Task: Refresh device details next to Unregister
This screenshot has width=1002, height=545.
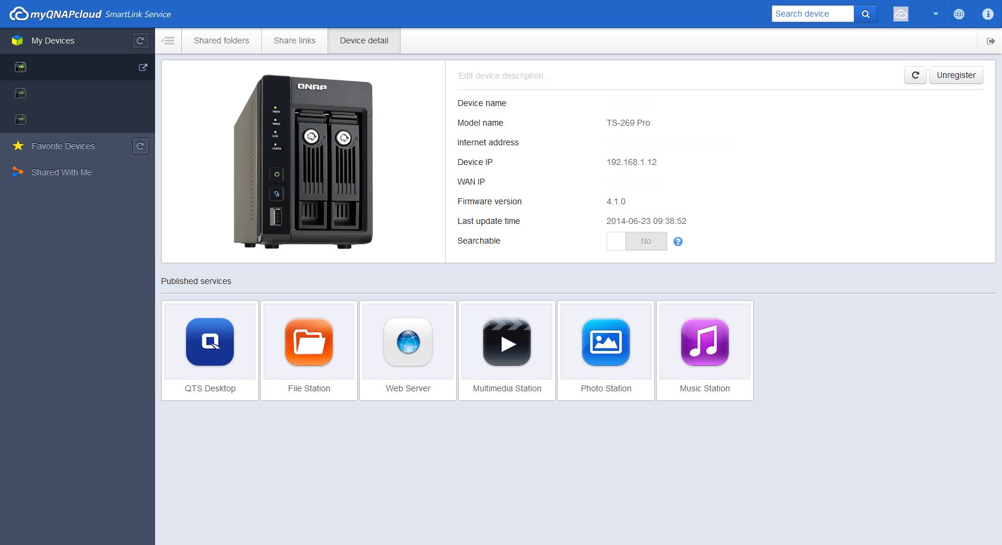Action: (916, 75)
